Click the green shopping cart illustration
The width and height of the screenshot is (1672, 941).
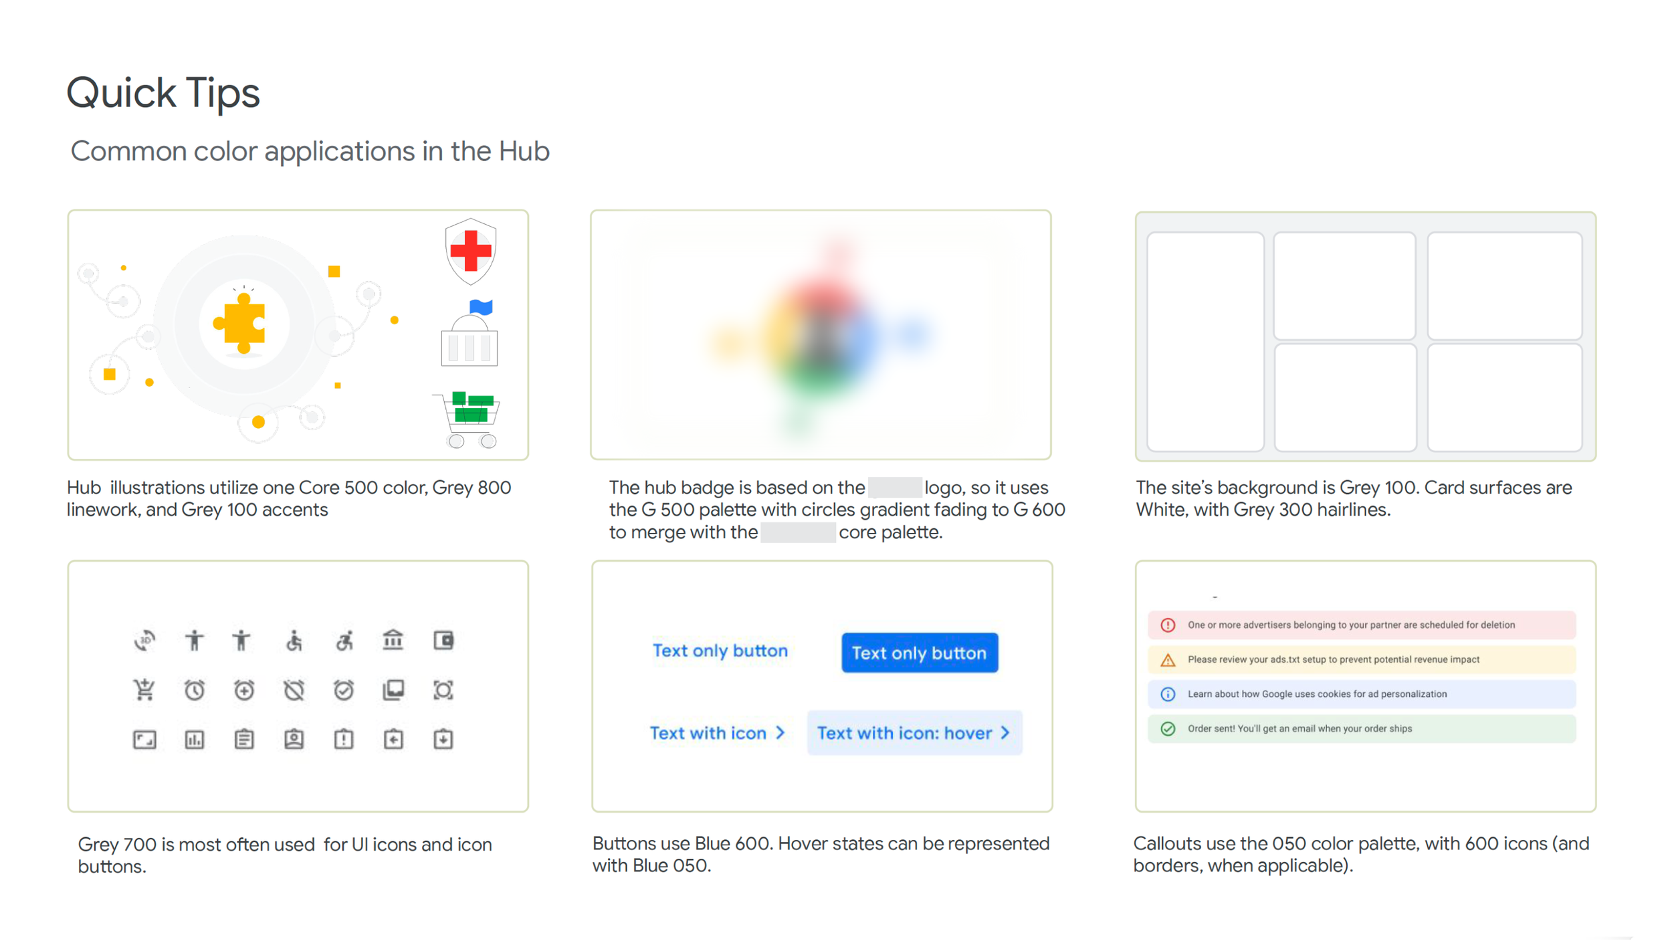pyautogui.click(x=471, y=417)
